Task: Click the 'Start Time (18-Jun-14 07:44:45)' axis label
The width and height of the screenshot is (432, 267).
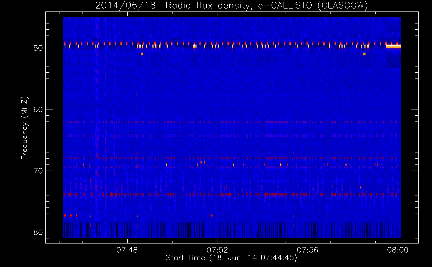Action: coord(231,258)
